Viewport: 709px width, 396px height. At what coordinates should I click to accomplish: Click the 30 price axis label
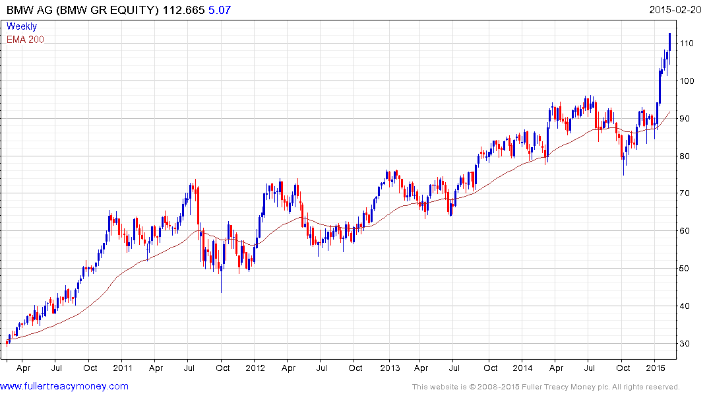pyautogui.click(x=685, y=343)
